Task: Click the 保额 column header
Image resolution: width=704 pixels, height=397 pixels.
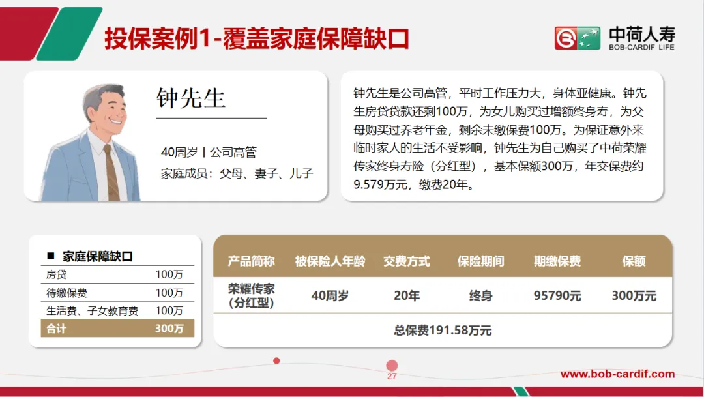Action: point(634,261)
